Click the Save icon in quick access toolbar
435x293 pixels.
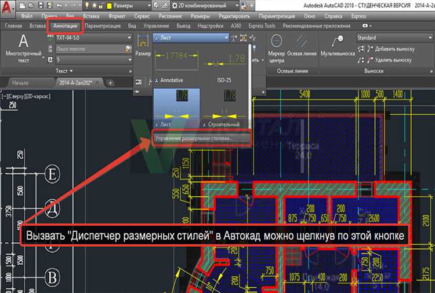[x=41, y=5]
